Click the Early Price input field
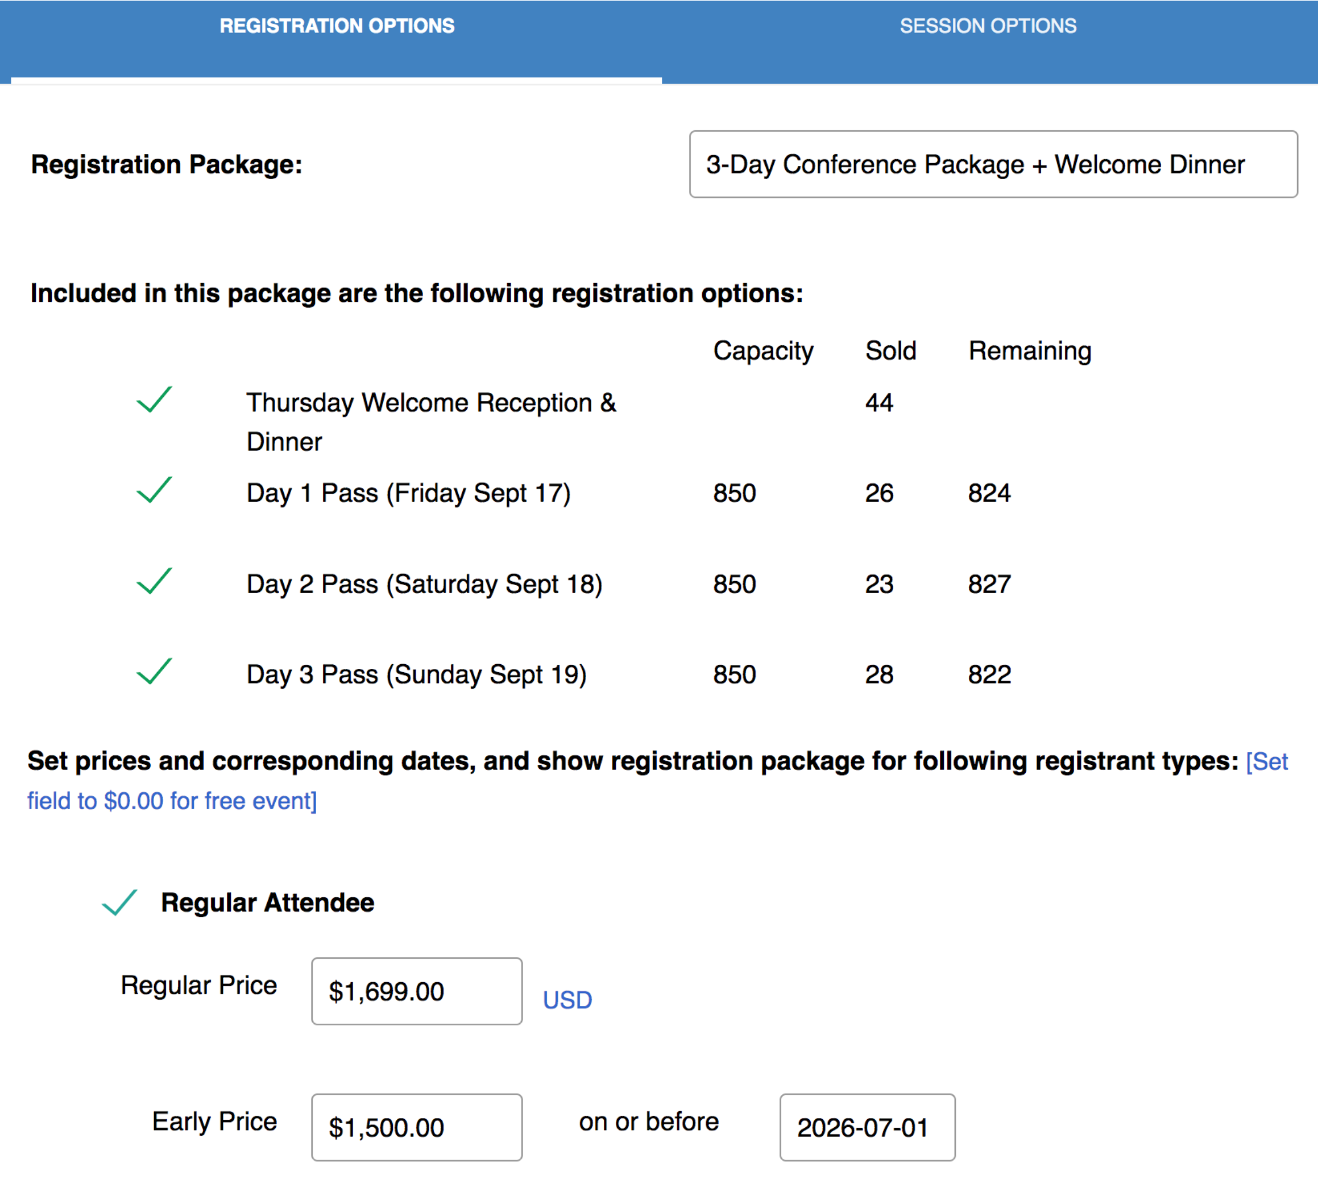The height and width of the screenshot is (1188, 1318). pos(416,1127)
